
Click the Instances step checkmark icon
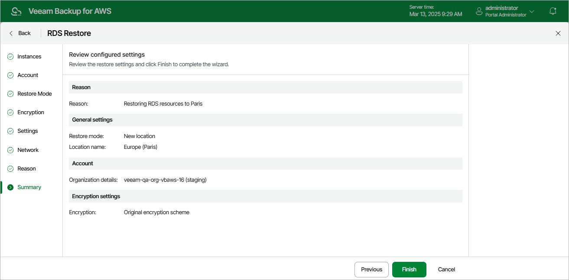(10, 57)
